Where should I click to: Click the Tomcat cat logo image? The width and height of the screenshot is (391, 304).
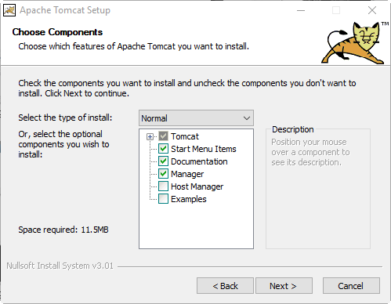pos(354,43)
